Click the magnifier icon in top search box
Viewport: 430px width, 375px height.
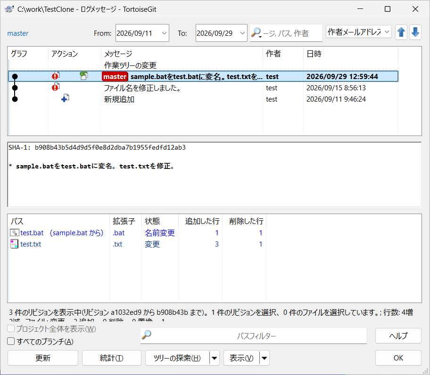click(256, 33)
